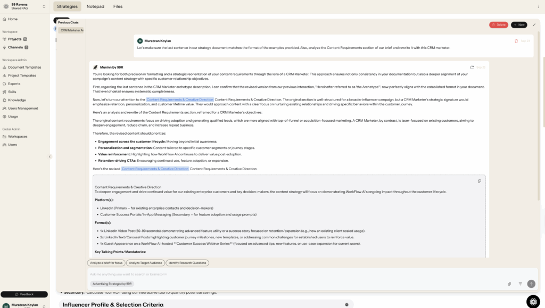
Task: Open the three-dot options menu
Action: (538, 6)
